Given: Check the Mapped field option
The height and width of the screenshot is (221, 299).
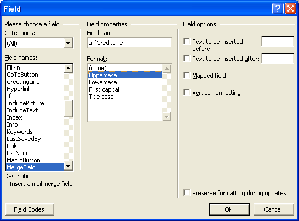Looking at the screenshot, I should tap(187, 76).
